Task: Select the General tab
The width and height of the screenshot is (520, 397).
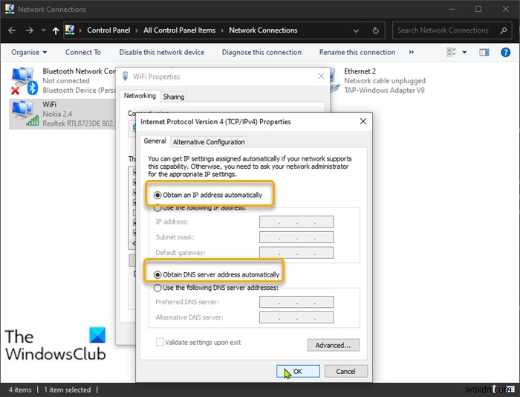Action: 155,141
